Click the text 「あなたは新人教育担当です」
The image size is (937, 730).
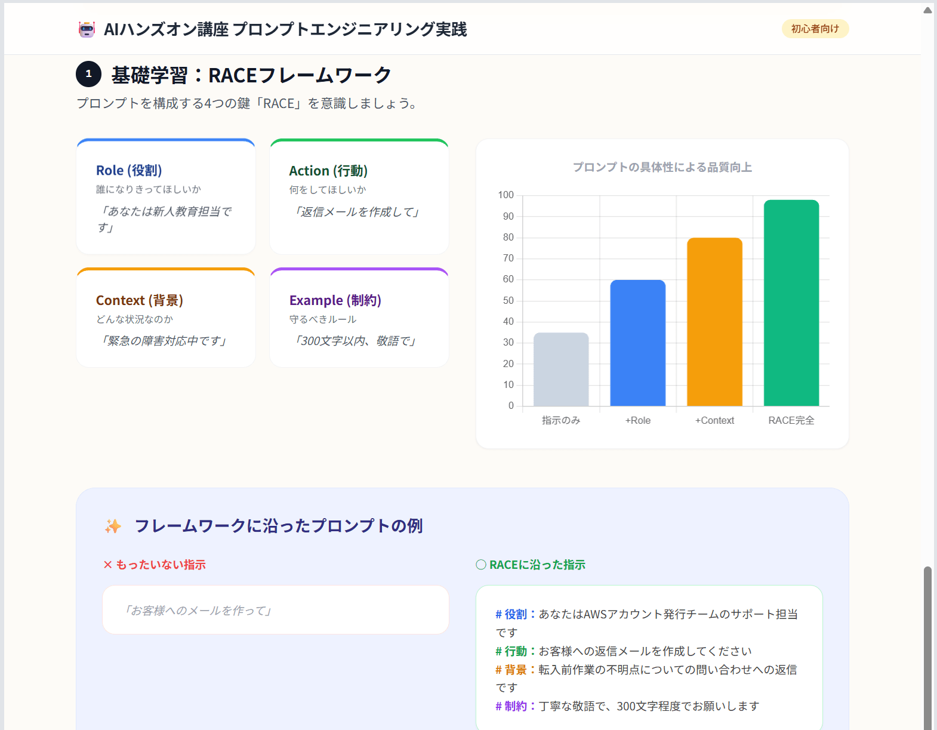tap(164, 220)
